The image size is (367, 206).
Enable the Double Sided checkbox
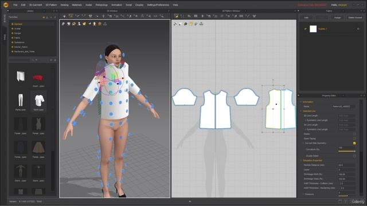tap(354, 156)
